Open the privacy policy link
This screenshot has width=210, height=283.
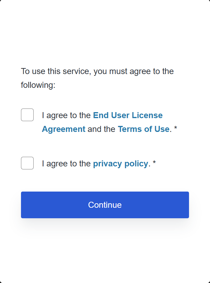pos(121,164)
